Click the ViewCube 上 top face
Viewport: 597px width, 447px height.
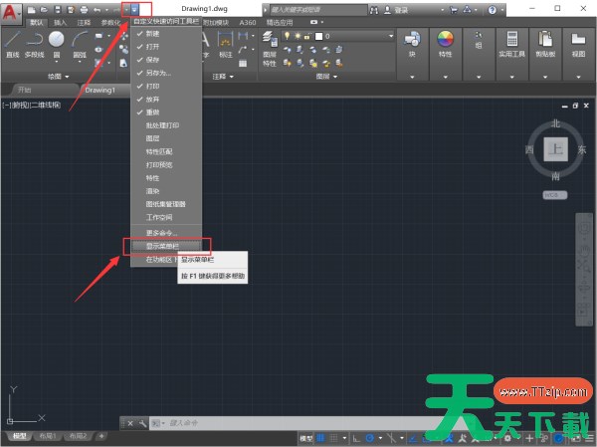[556, 149]
